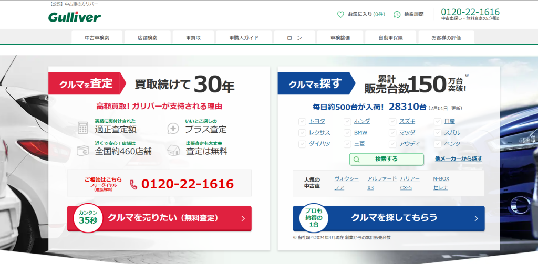The width and height of the screenshot is (538, 264).
Task: Check the トヨタ checkbox
Action: tap(302, 122)
